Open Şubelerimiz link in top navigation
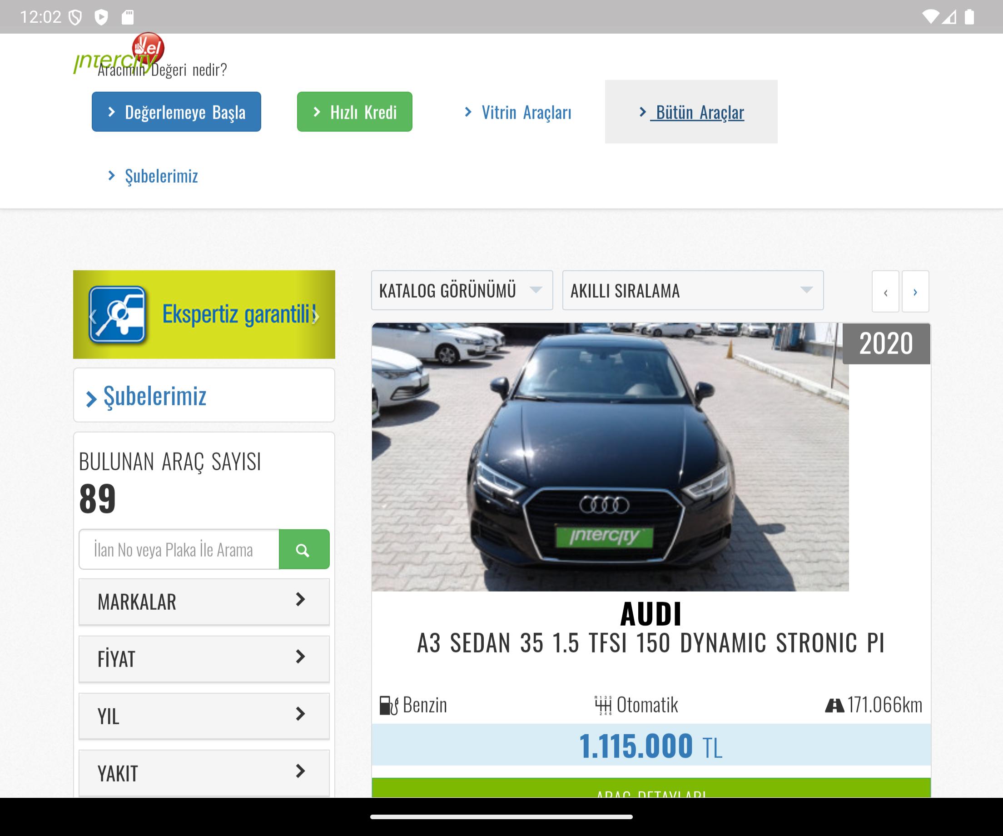Image resolution: width=1003 pixels, height=836 pixels. 153,176
